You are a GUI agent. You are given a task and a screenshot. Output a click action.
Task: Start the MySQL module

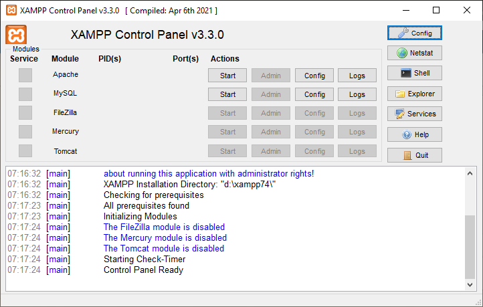click(227, 94)
